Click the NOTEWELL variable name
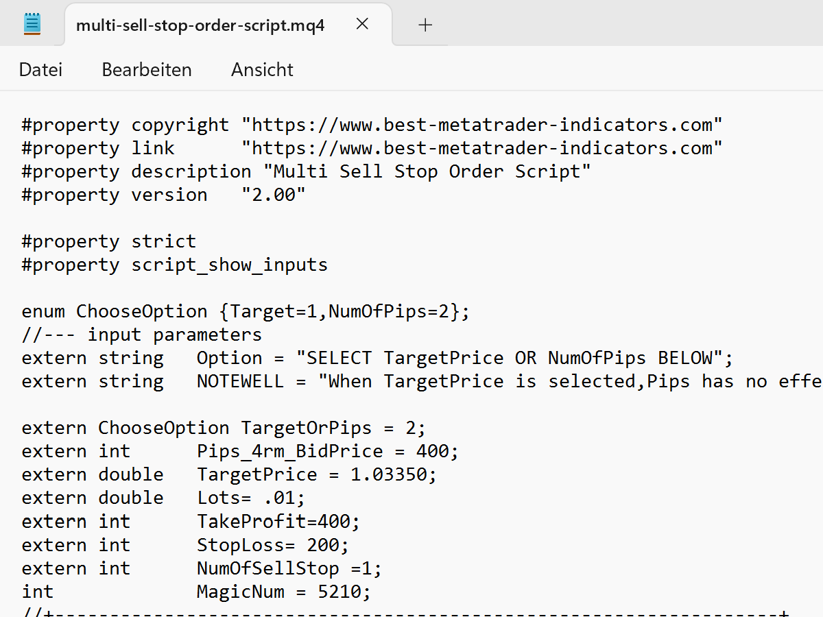The height and width of the screenshot is (617, 823). coord(239,381)
